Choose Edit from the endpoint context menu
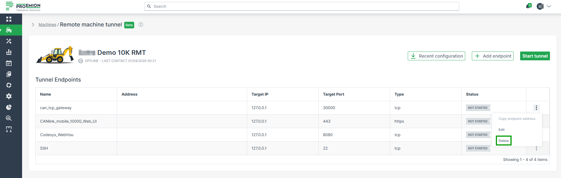This screenshot has height=178, width=561. point(501,130)
